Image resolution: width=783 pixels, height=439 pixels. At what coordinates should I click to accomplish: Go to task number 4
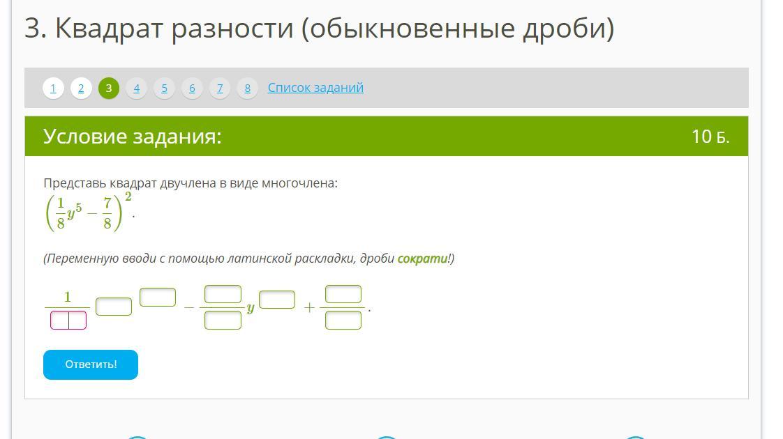(x=136, y=88)
